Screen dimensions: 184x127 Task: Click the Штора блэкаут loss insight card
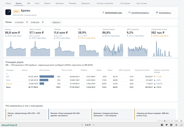click(26, 114)
